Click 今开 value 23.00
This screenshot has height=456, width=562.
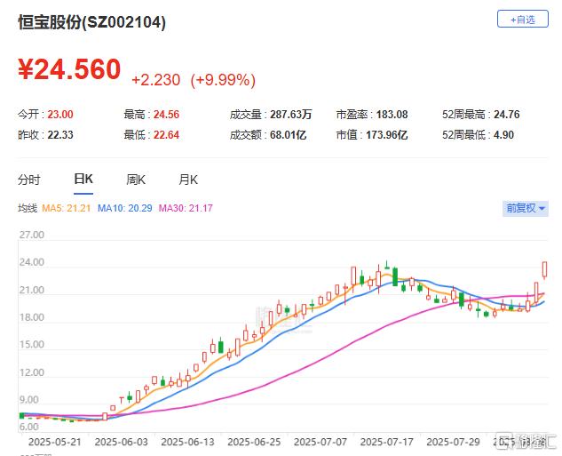60,115
